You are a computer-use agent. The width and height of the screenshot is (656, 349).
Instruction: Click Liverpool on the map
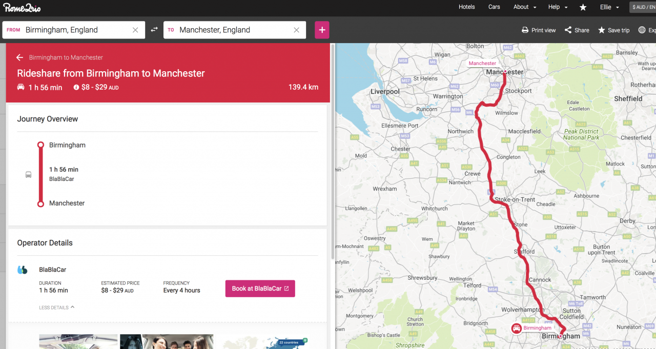pos(385,92)
